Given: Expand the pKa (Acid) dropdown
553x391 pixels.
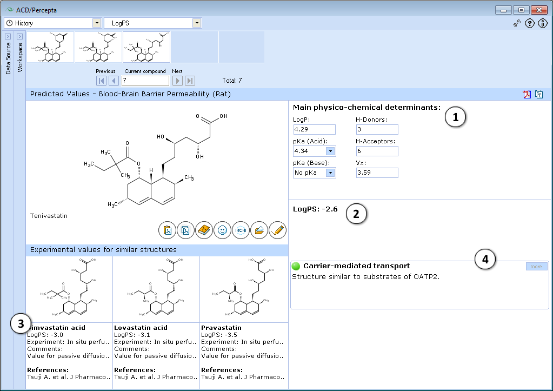Looking at the screenshot, I should [x=330, y=151].
